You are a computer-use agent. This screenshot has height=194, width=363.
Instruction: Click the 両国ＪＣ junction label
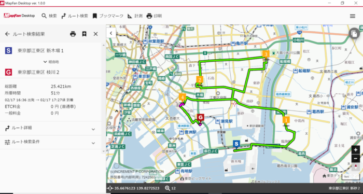tap(172, 57)
